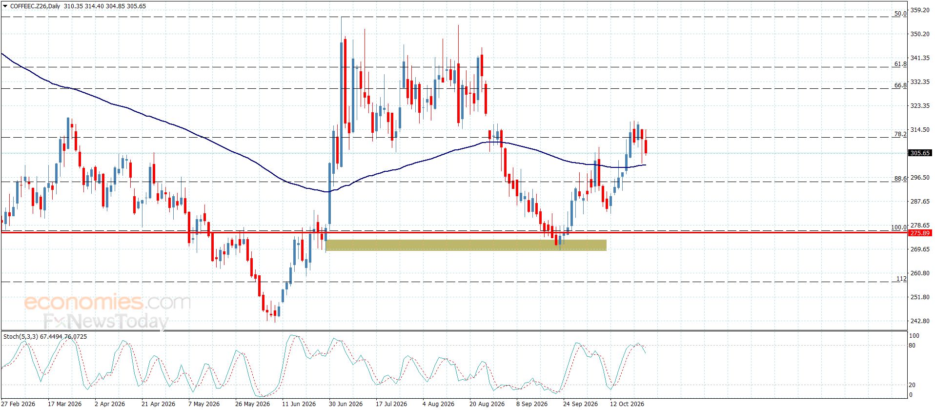Select the red 275.89 price level label
The image size is (935, 410).
(x=920, y=233)
